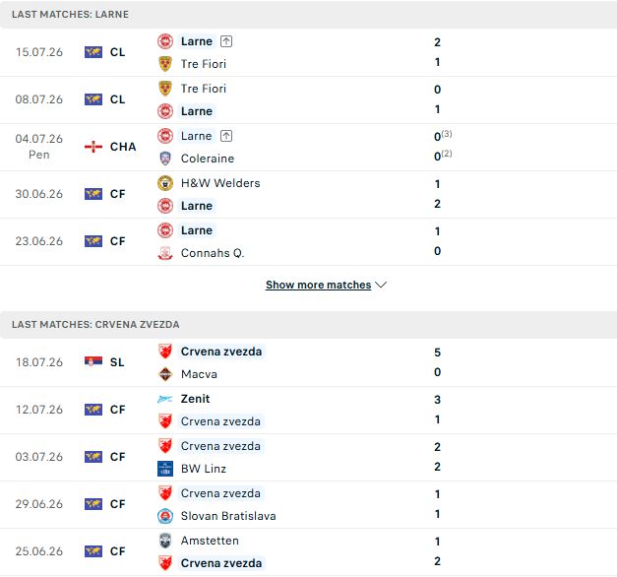Click the Serbian flag next to SL
This screenshot has height=577, width=617.
coord(93,361)
